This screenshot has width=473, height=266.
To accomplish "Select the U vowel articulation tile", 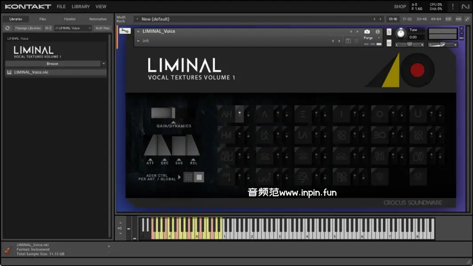I will (418, 114).
